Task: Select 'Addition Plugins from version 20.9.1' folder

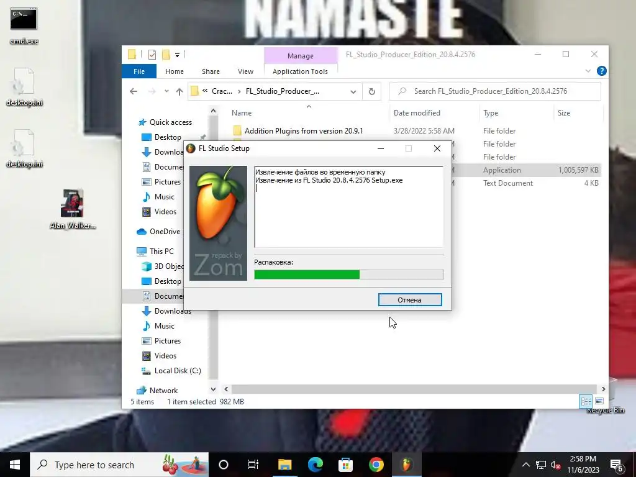Action: pyautogui.click(x=304, y=131)
